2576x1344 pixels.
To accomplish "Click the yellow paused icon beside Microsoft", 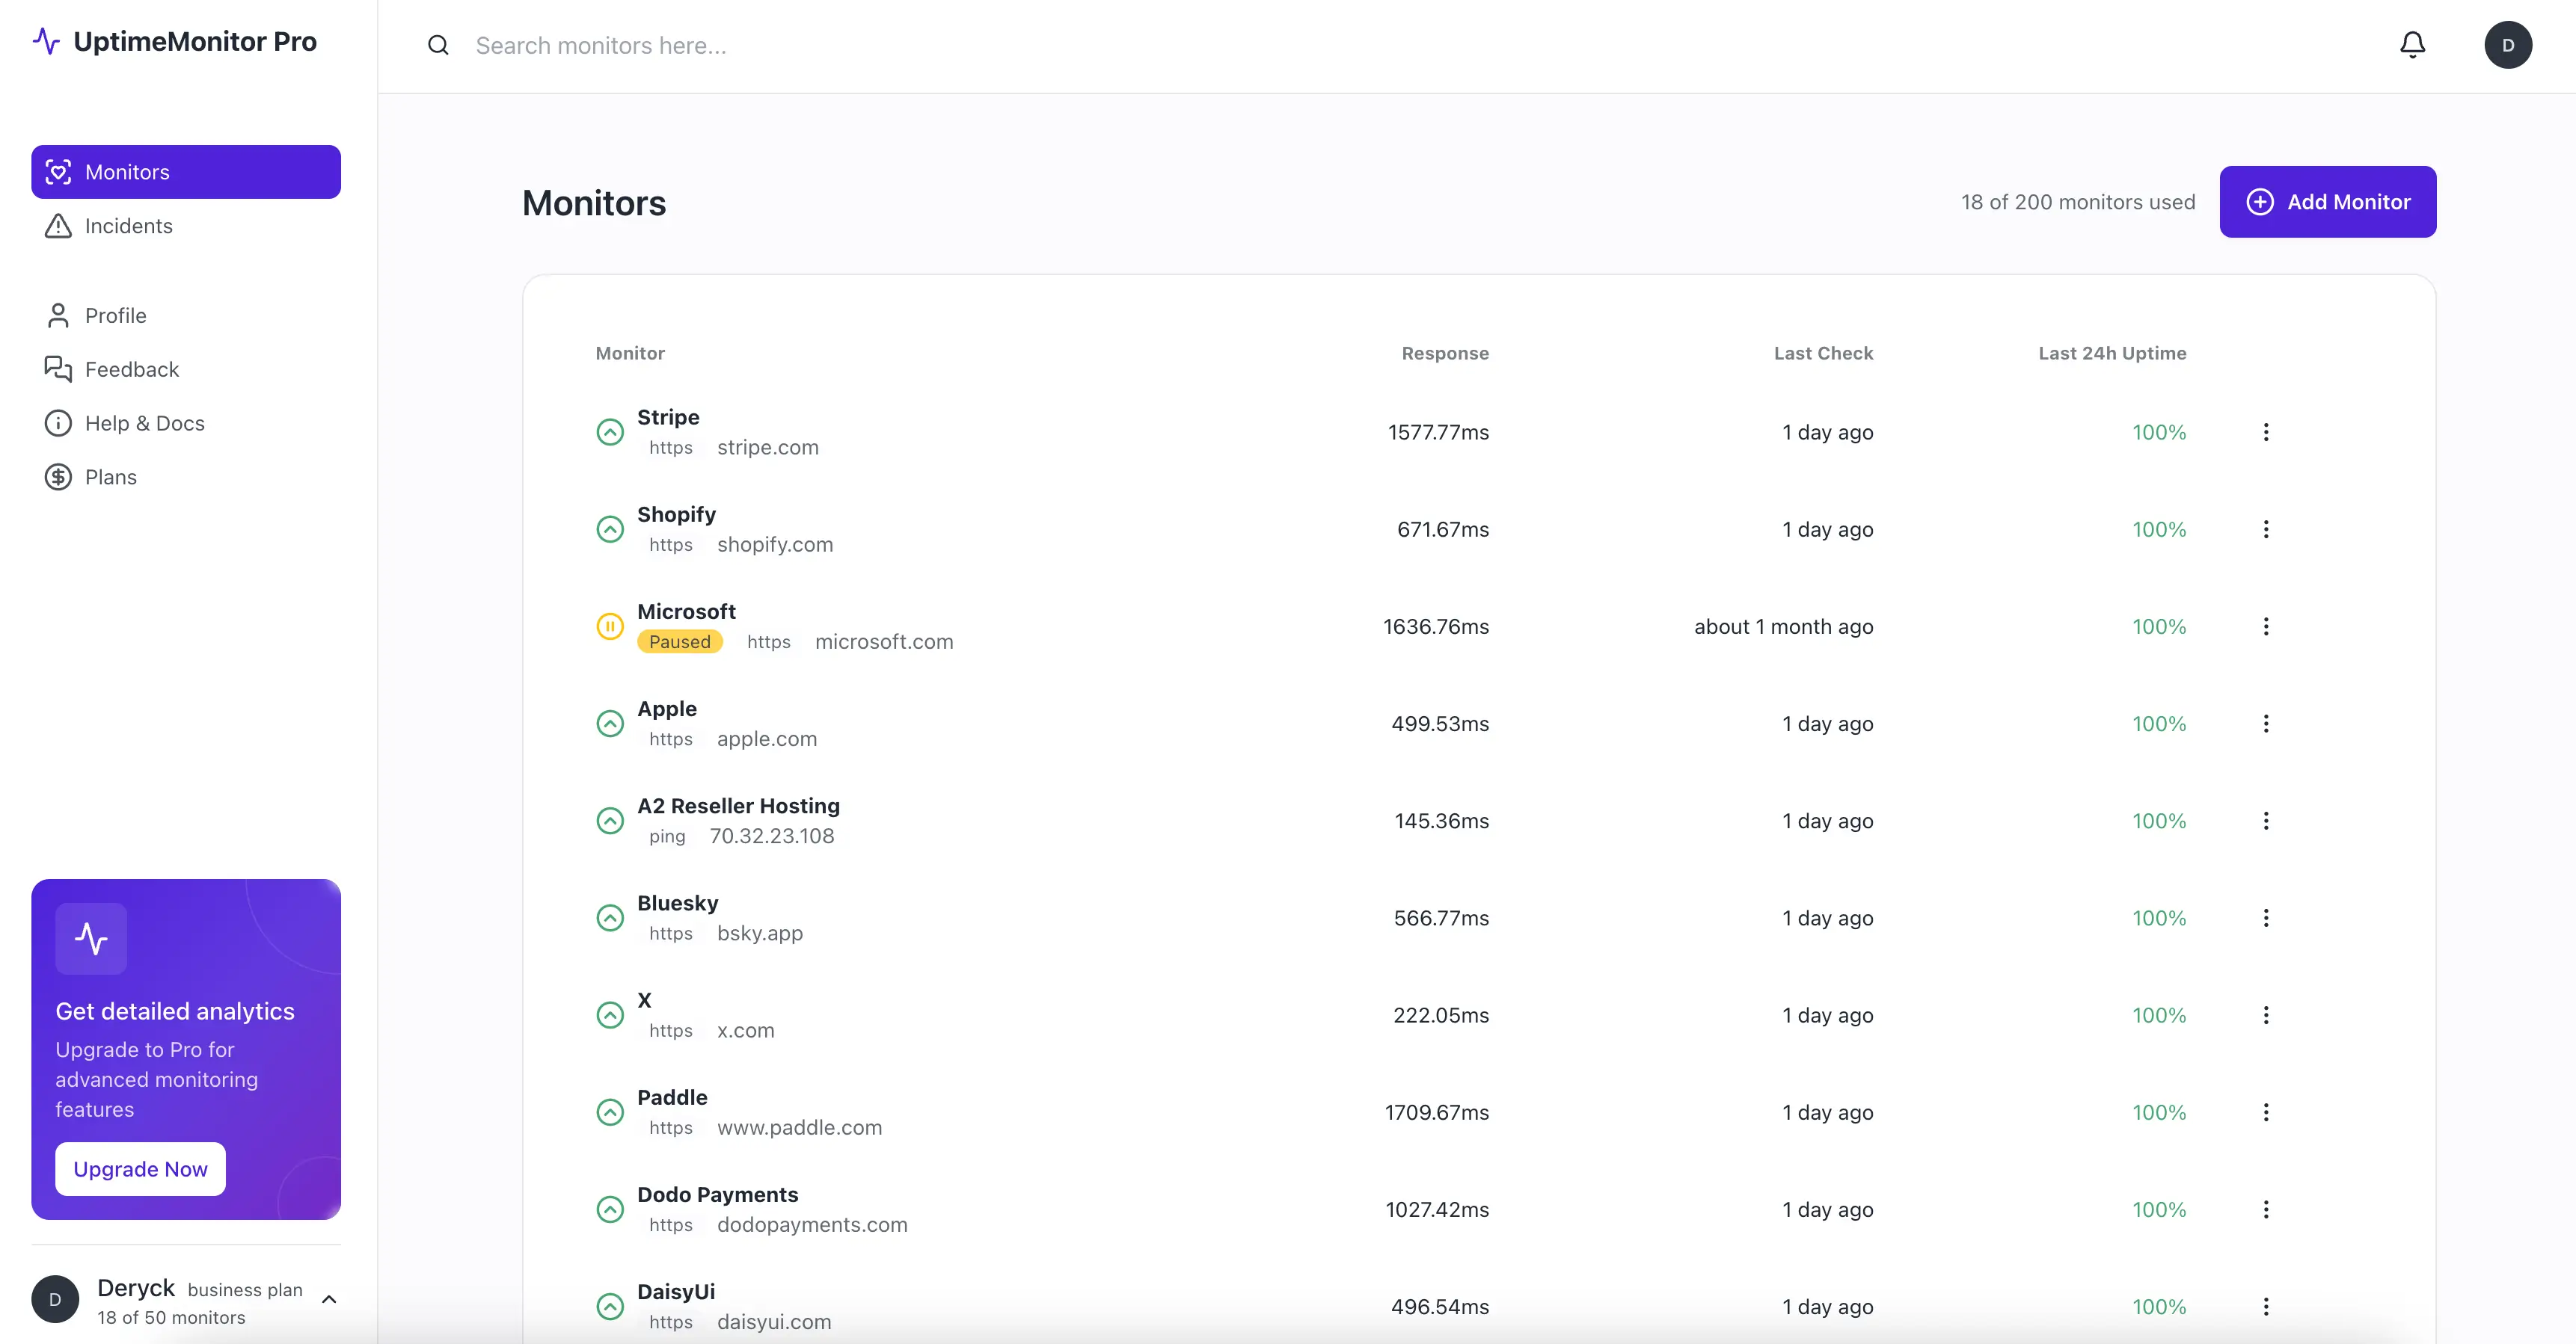I will pyautogui.click(x=610, y=626).
